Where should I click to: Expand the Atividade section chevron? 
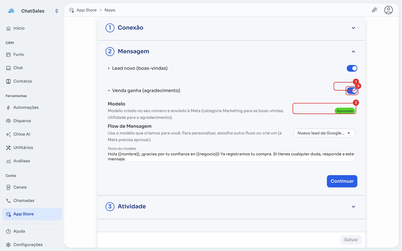(353, 207)
